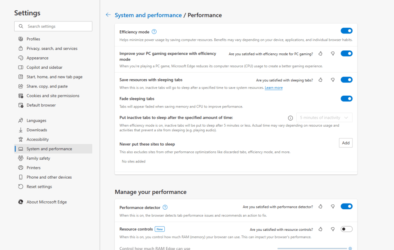Click the 'Never put these sites to sleep' label
Viewport: 394px width, 250px height.
(x=147, y=144)
